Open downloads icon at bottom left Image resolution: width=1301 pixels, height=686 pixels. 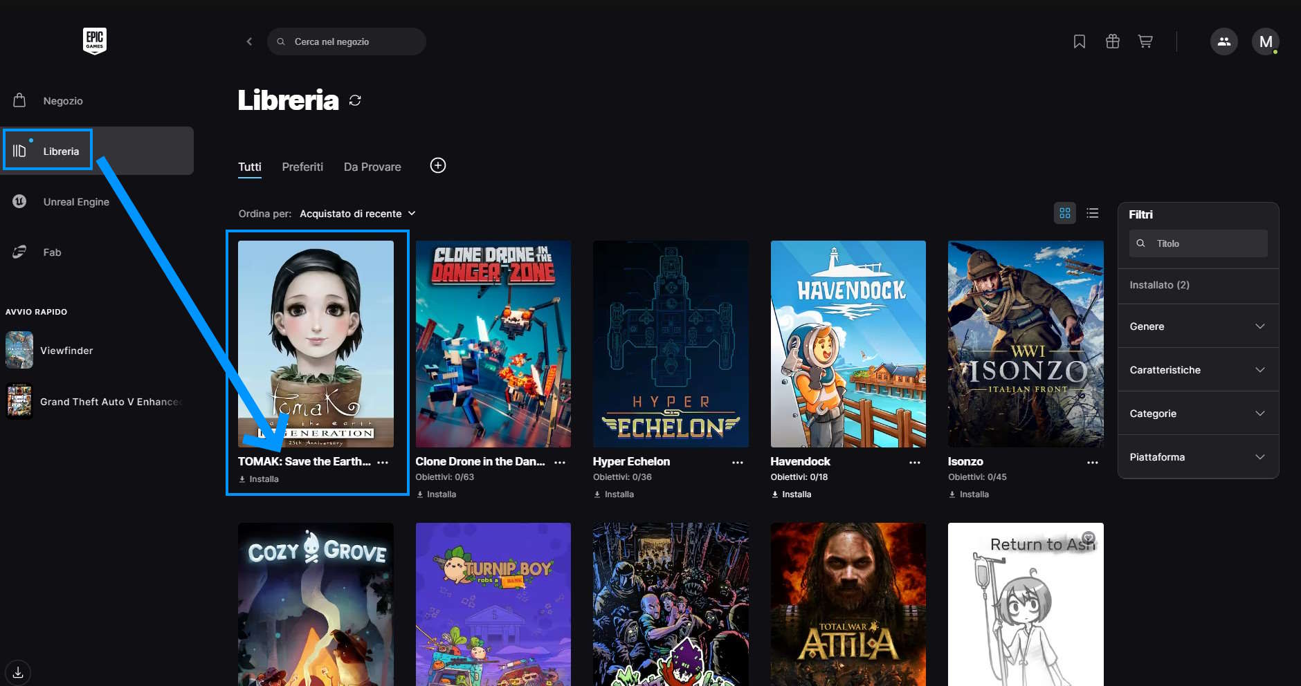click(x=18, y=672)
